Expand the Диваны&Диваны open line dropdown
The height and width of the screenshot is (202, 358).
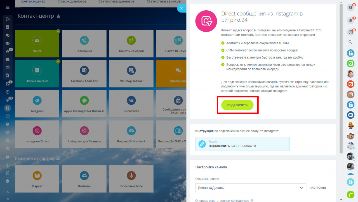(x=251, y=188)
